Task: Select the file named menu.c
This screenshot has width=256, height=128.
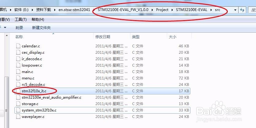Action: (28, 78)
